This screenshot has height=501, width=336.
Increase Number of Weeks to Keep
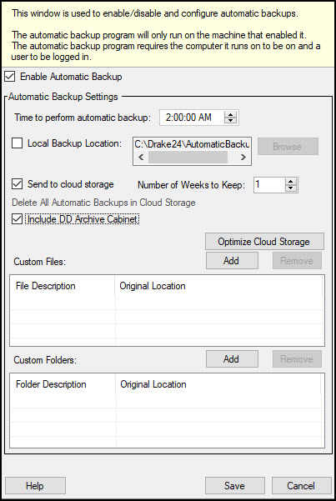pos(290,182)
